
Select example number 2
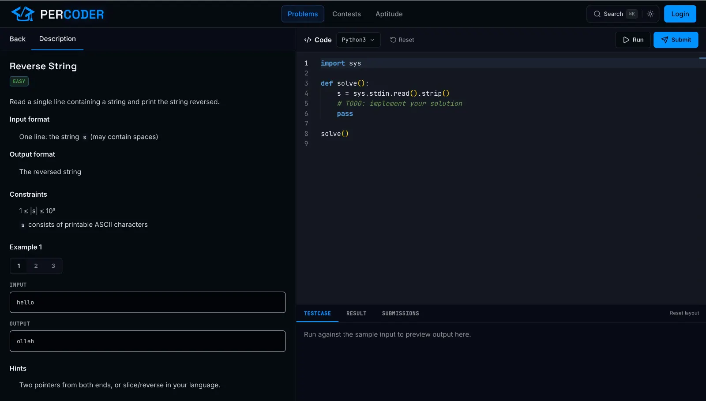click(36, 266)
